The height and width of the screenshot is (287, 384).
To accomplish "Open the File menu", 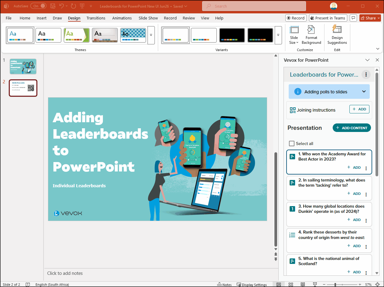I will [8, 18].
